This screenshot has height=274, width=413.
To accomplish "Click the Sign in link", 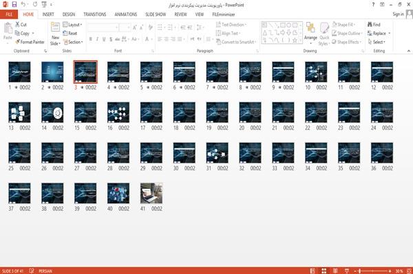I will pyautogui.click(x=398, y=14).
